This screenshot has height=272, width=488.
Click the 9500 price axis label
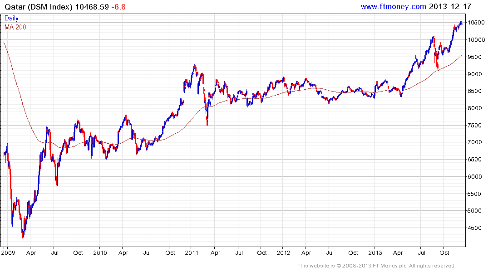[x=475, y=57]
